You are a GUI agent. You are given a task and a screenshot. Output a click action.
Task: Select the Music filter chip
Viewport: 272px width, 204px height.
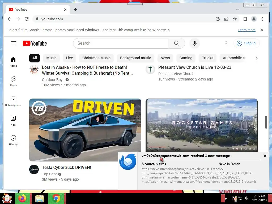click(51, 58)
